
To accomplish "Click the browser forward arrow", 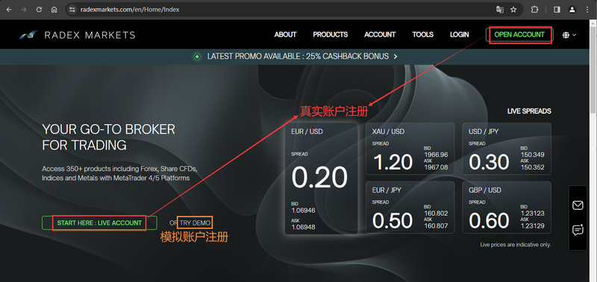I will (24, 10).
